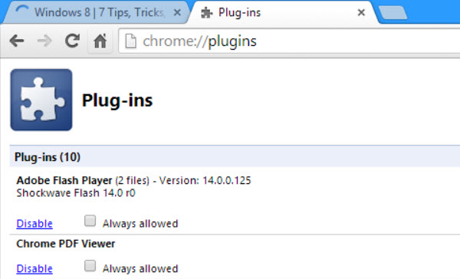Close the Windows 8 Tips tab
The height and width of the screenshot is (279, 460).
pyautogui.click(x=177, y=12)
